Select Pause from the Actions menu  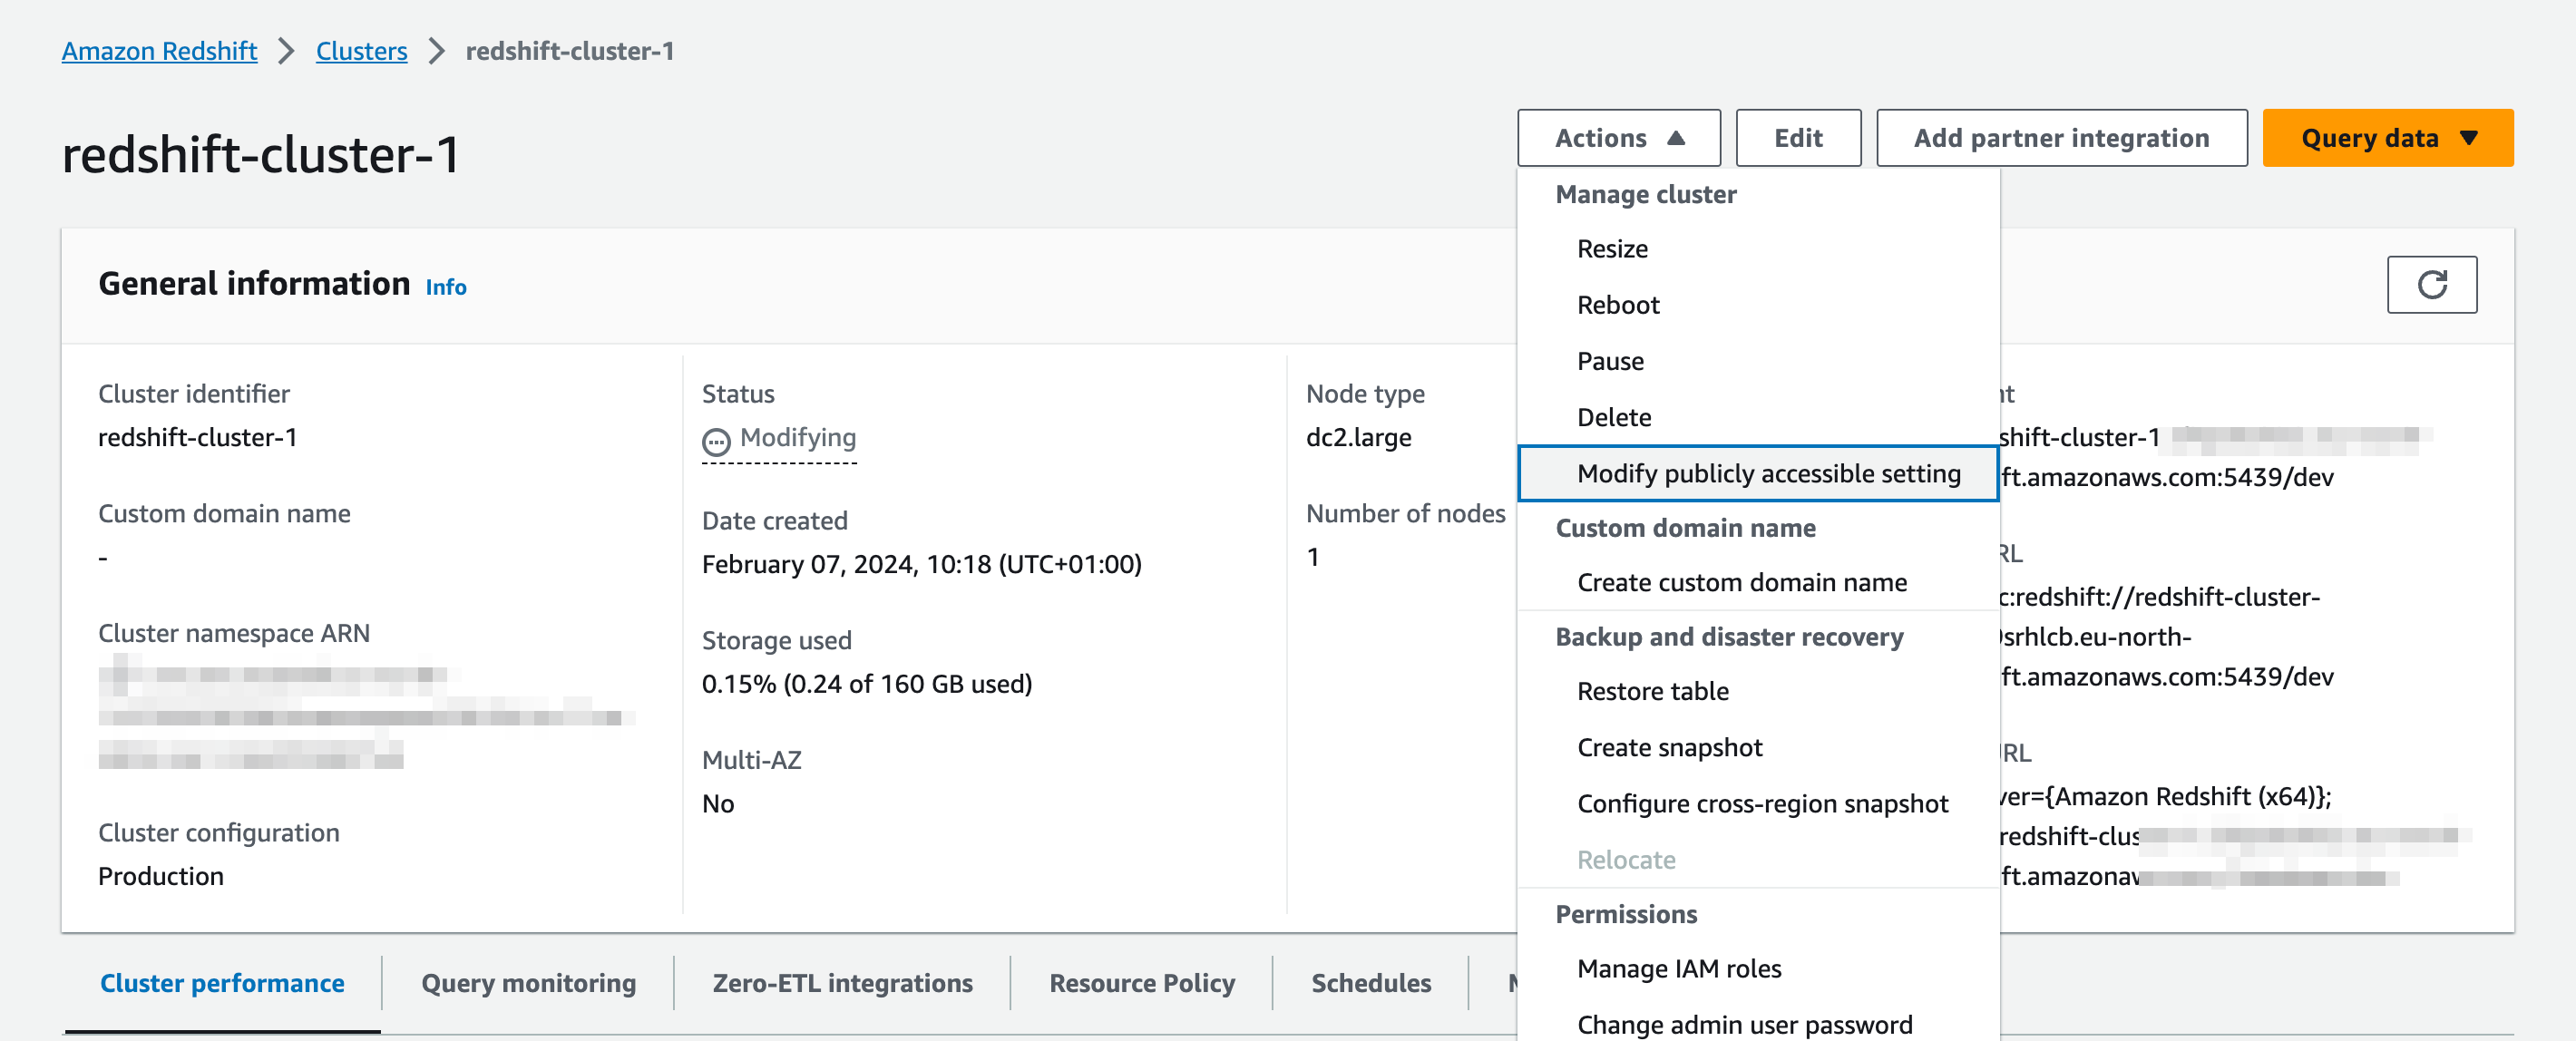(x=1757, y=361)
